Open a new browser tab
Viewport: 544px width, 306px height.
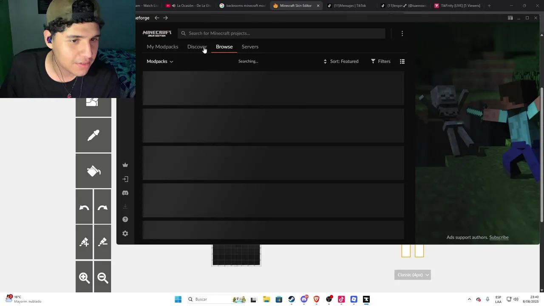[489, 6]
